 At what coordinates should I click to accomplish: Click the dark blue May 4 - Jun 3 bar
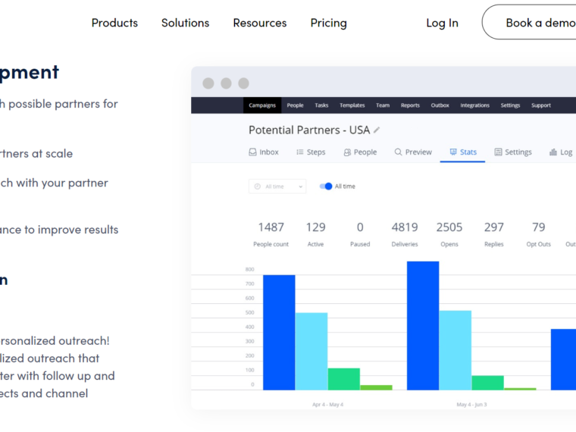coord(423,325)
